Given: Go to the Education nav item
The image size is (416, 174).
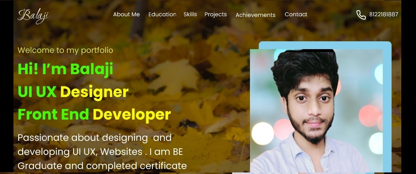Looking at the screenshot, I should tap(162, 14).
